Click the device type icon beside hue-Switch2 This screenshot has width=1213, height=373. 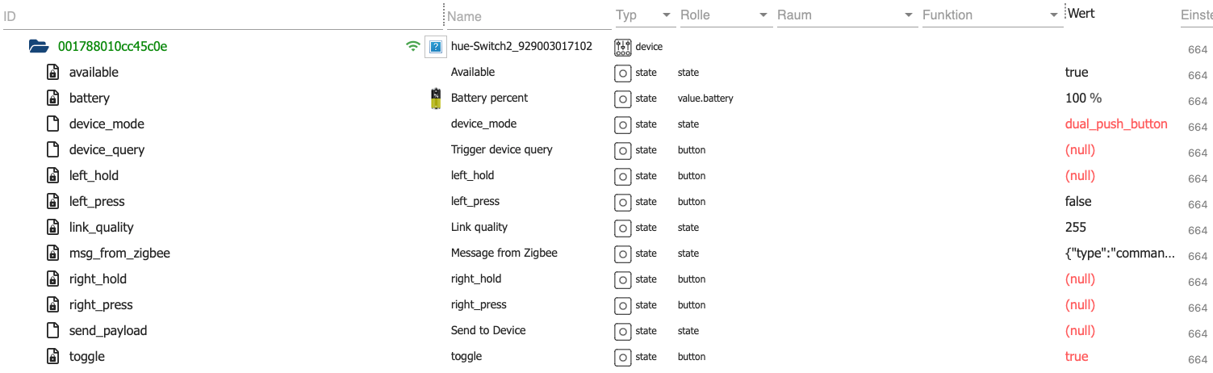tap(622, 46)
